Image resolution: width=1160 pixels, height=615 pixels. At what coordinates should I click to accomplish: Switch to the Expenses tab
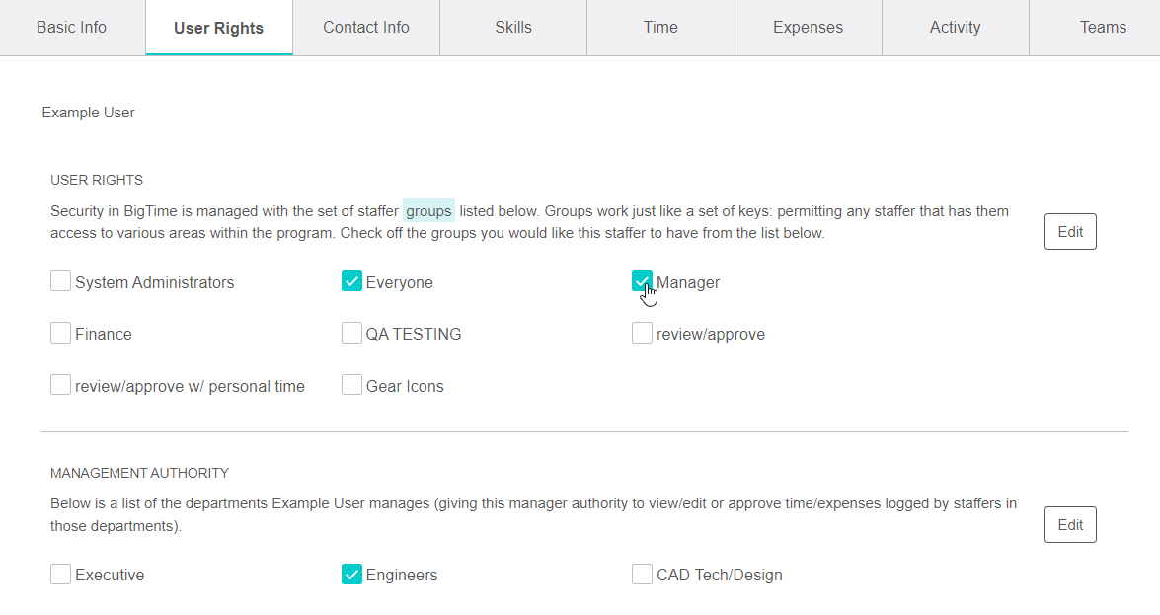click(x=808, y=27)
